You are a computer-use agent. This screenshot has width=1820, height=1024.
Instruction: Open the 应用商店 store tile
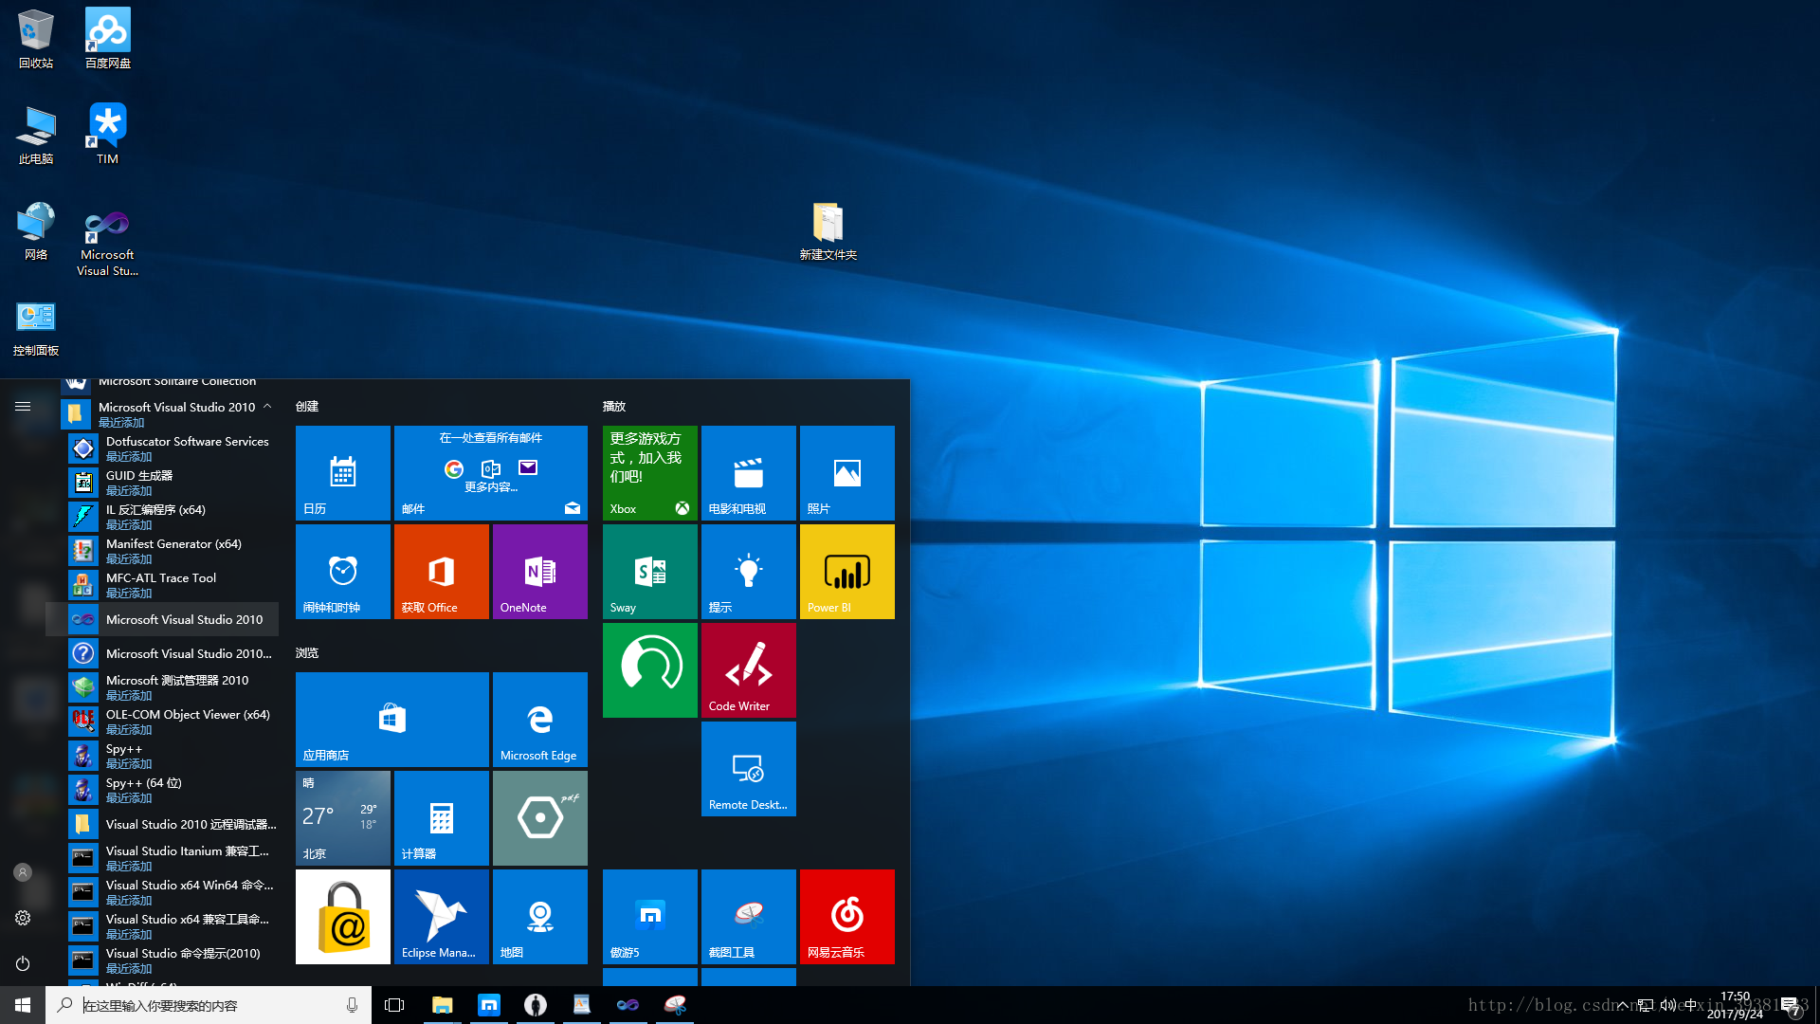coord(392,720)
